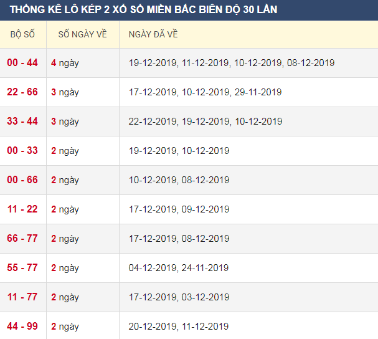Click the '3 ngày' count for 22 - 66

coord(65,92)
